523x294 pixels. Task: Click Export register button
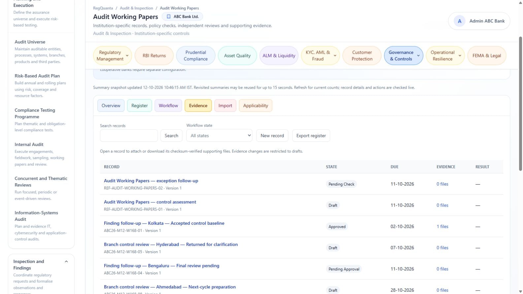[311, 135]
